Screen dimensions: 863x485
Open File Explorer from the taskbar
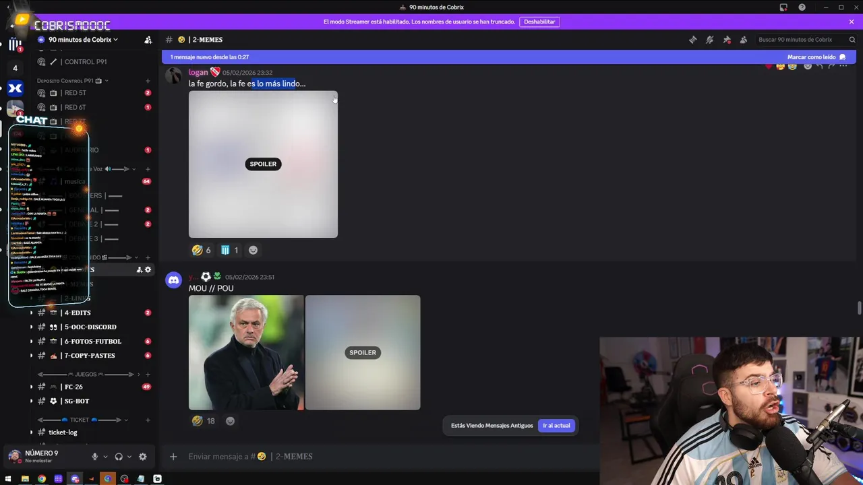pos(25,479)
